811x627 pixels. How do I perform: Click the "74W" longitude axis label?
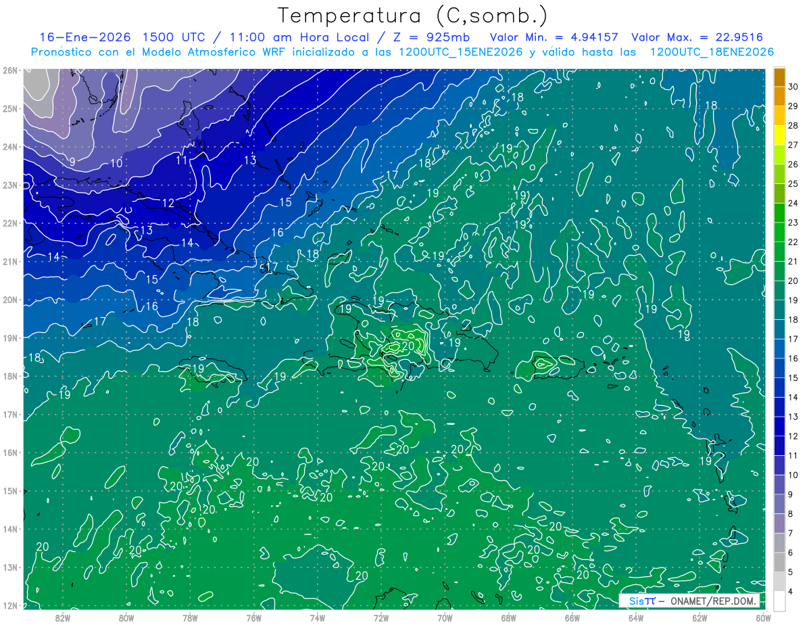[318, 617]
